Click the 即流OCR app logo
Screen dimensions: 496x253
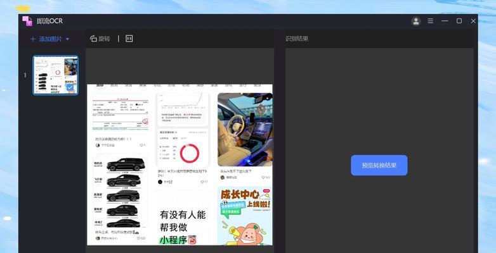(27, 21)
